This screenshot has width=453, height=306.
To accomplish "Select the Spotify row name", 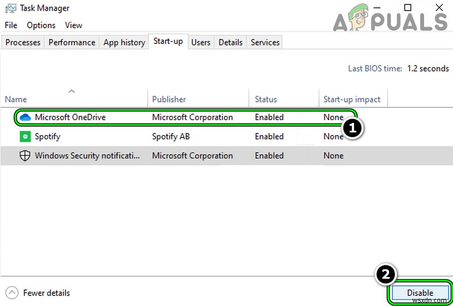I will click(48, 136).
